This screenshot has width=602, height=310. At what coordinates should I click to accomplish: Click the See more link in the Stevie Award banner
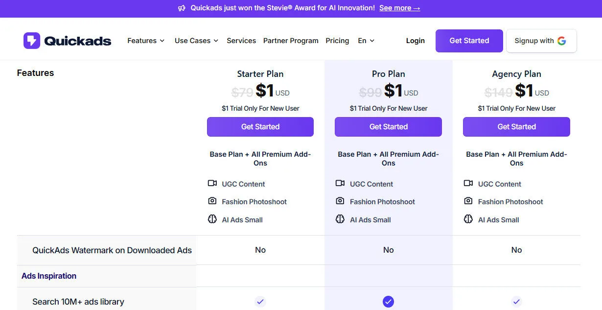399,8
